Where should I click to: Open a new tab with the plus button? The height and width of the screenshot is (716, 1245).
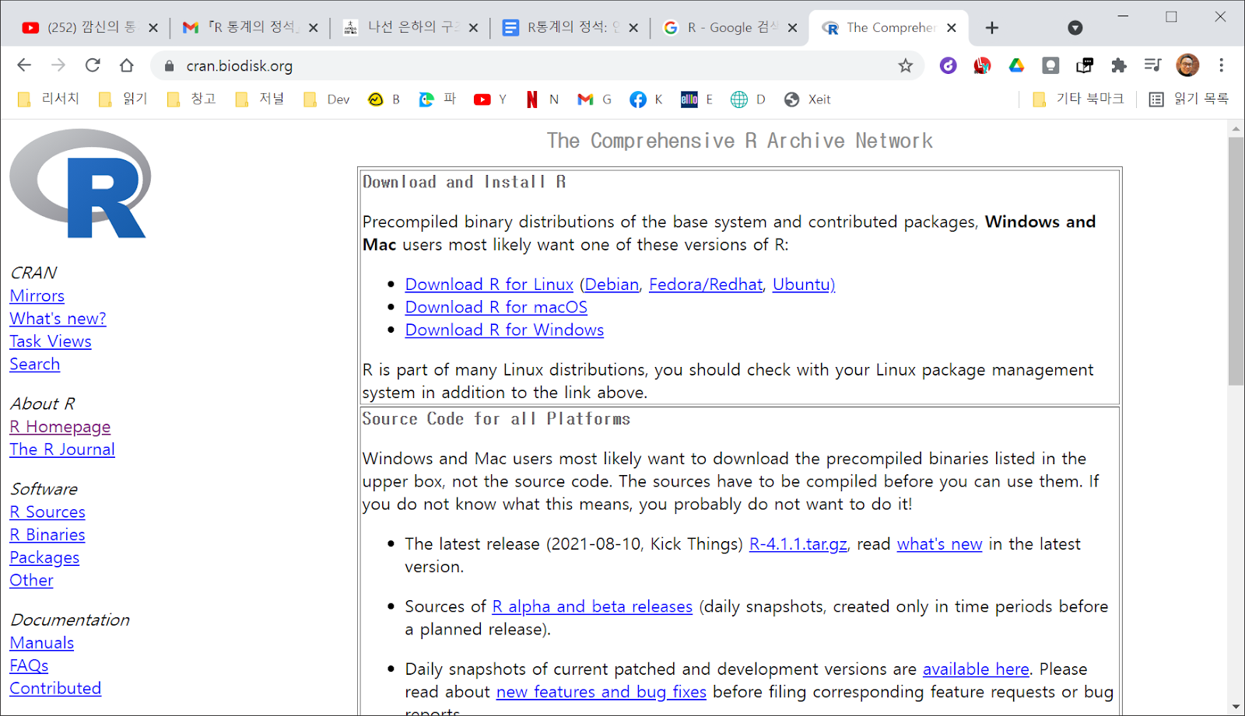pyautogui.click(x=991, y=28)
